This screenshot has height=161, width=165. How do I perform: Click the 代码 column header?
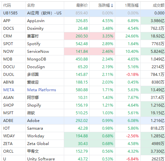(x=7, y=5)
